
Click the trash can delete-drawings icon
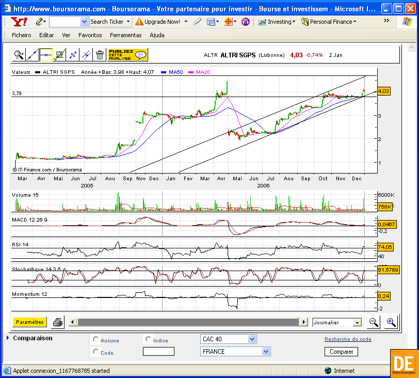[100, 55]
